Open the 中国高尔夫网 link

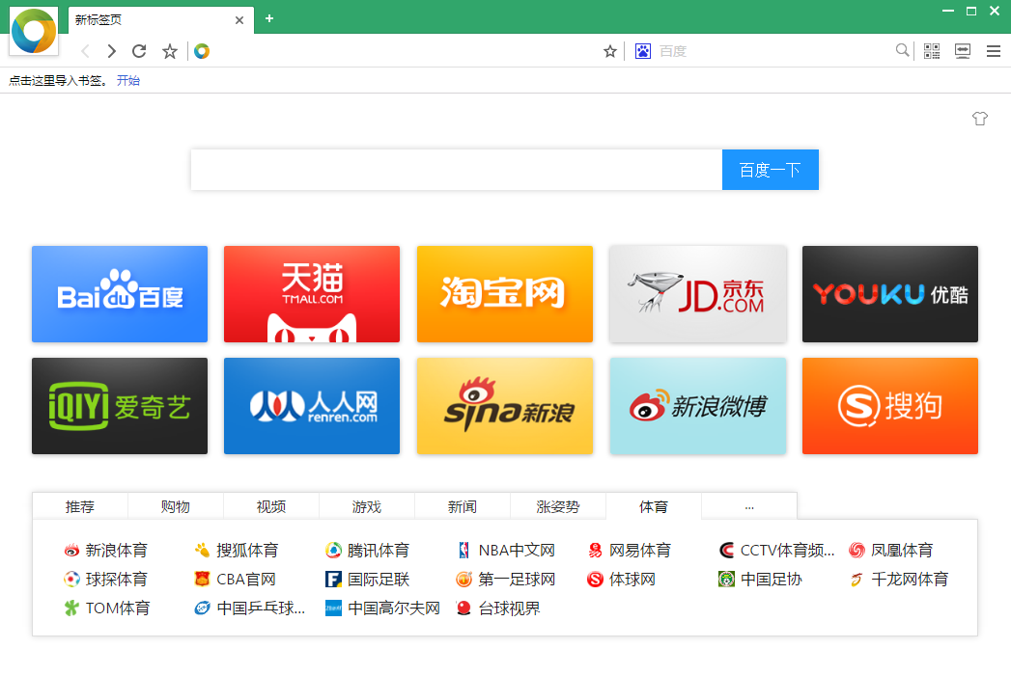pyautogui.click(x=383, y=608)
